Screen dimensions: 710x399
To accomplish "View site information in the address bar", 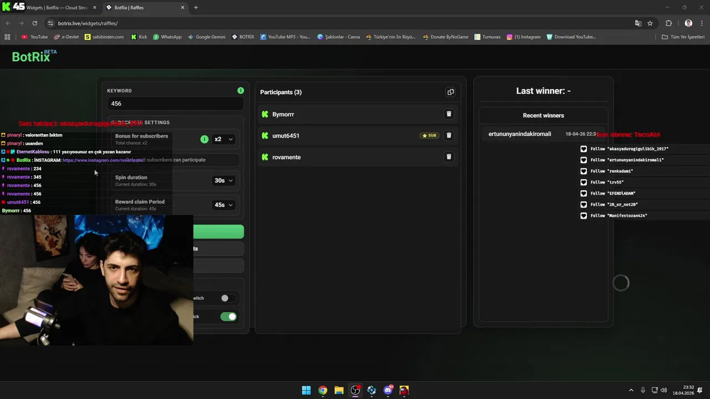I will (x=50, y=23).
